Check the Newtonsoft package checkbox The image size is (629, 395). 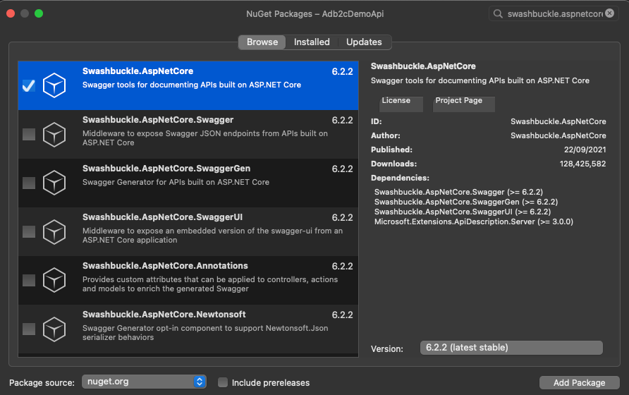tap(28, 329)
